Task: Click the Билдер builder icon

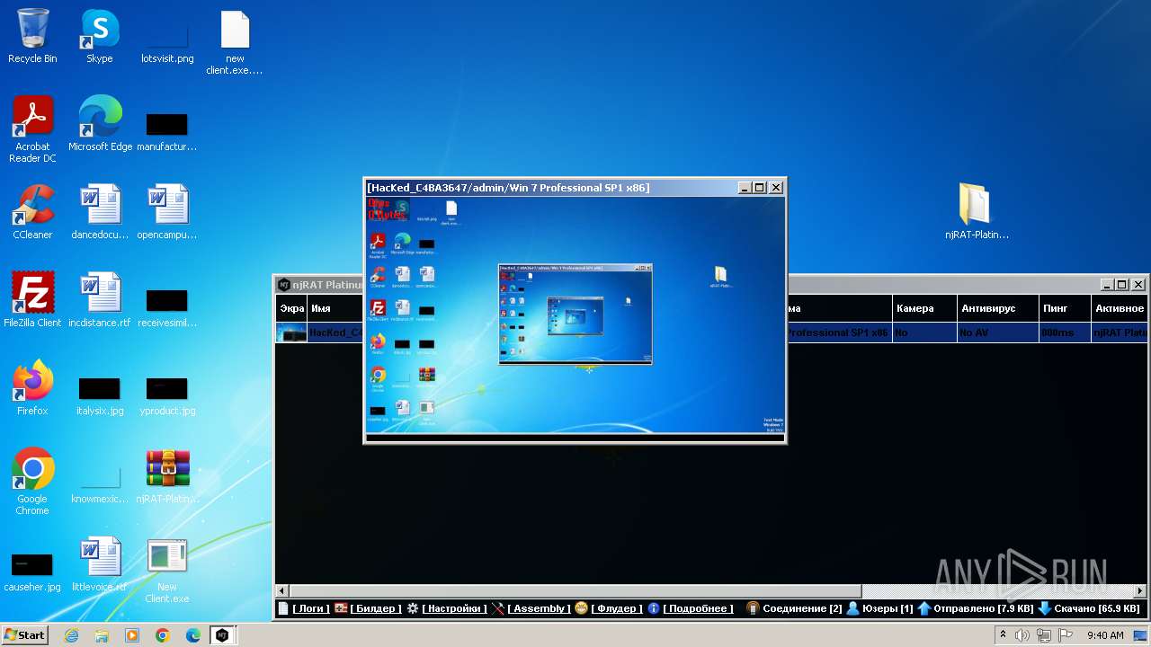Action: point(341,608)
